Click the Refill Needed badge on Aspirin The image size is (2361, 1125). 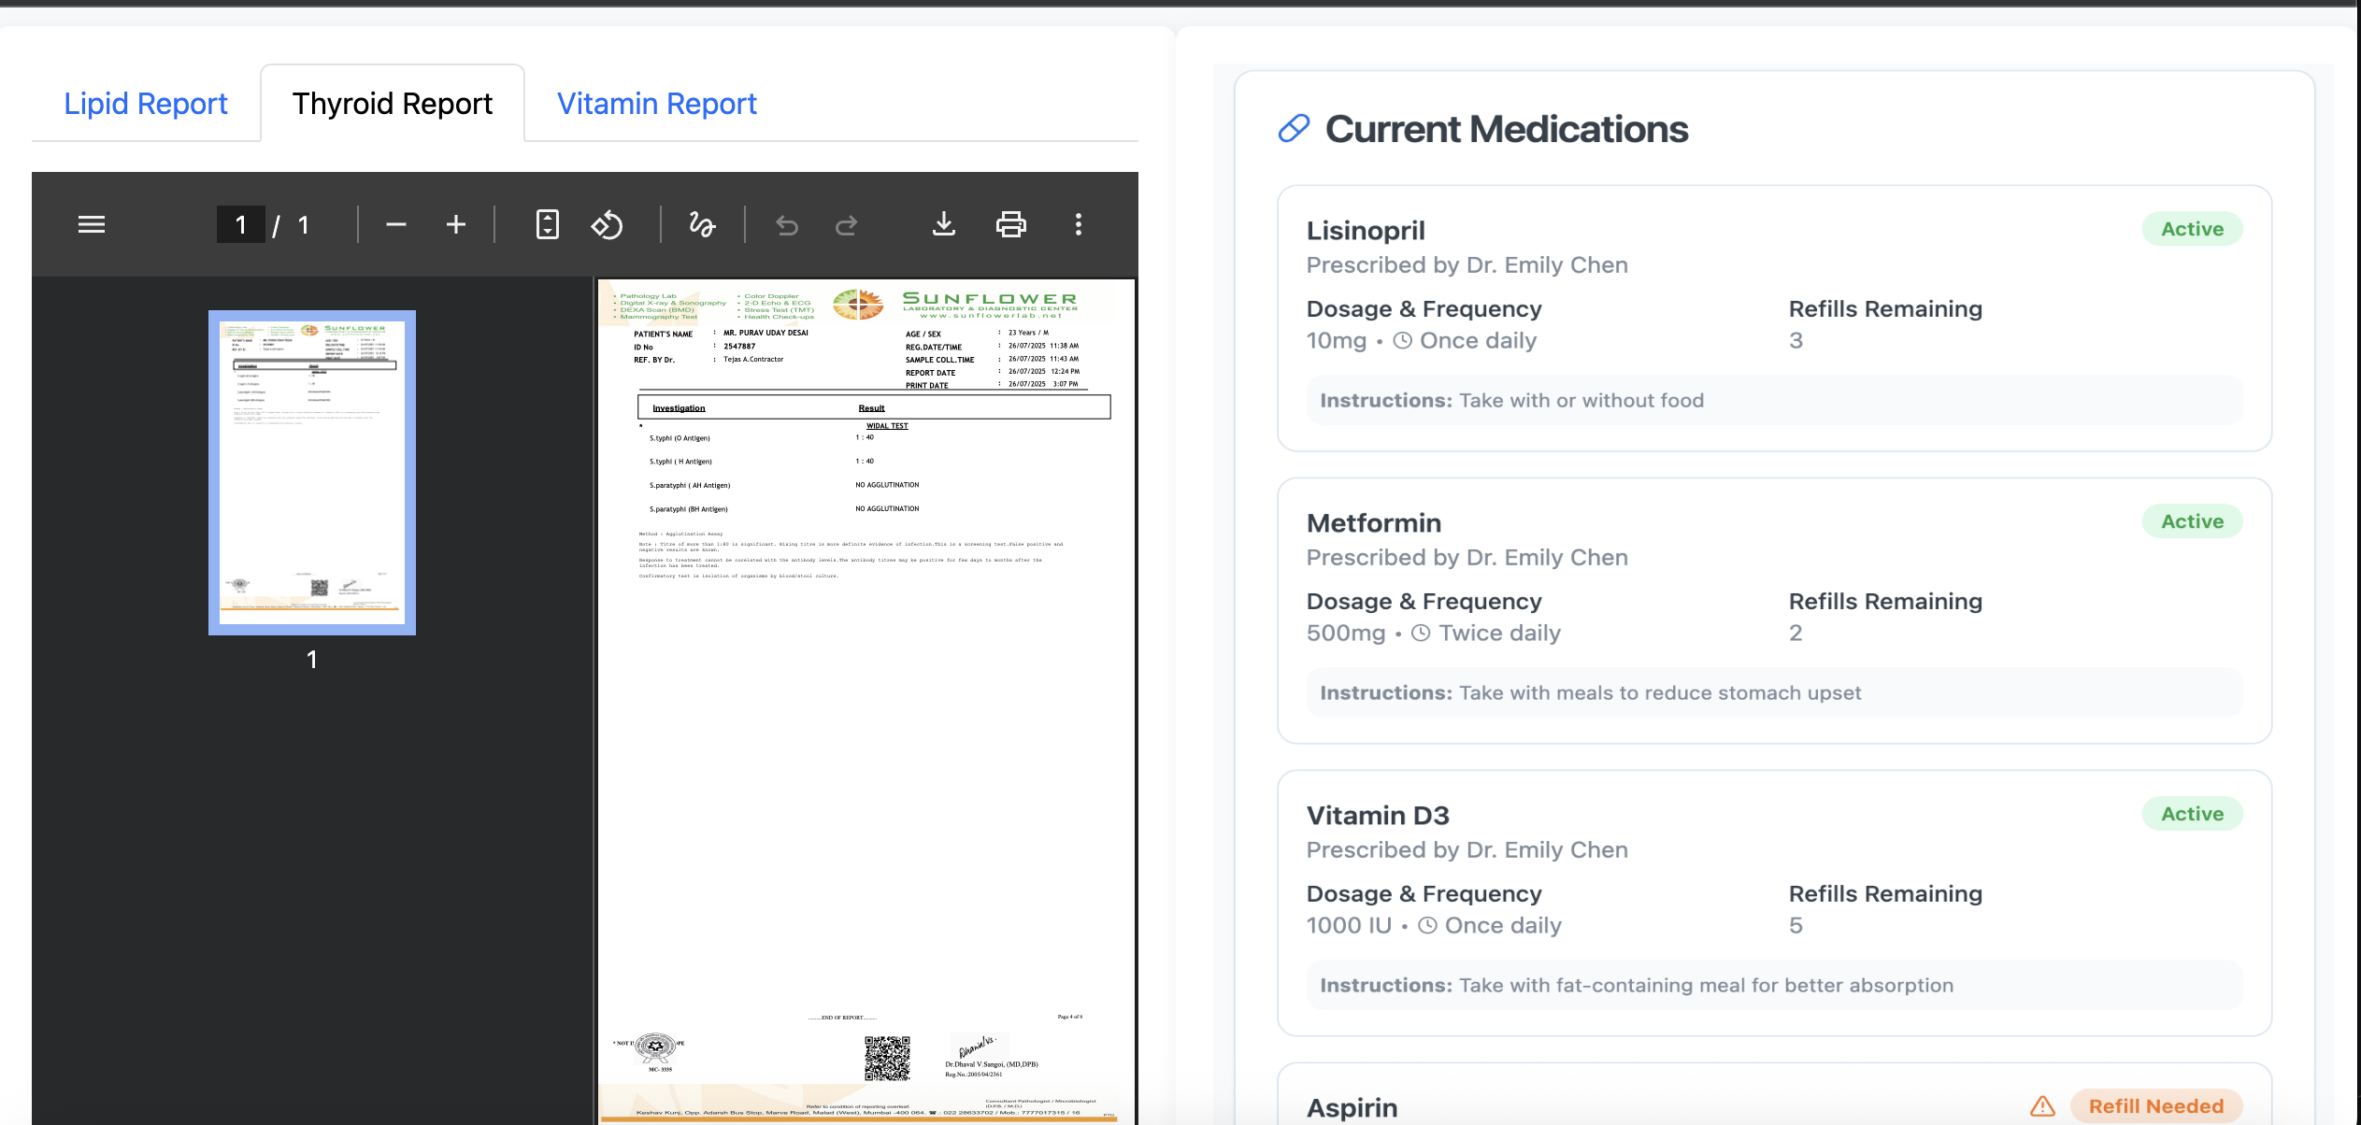(x=2155, y=1106)
